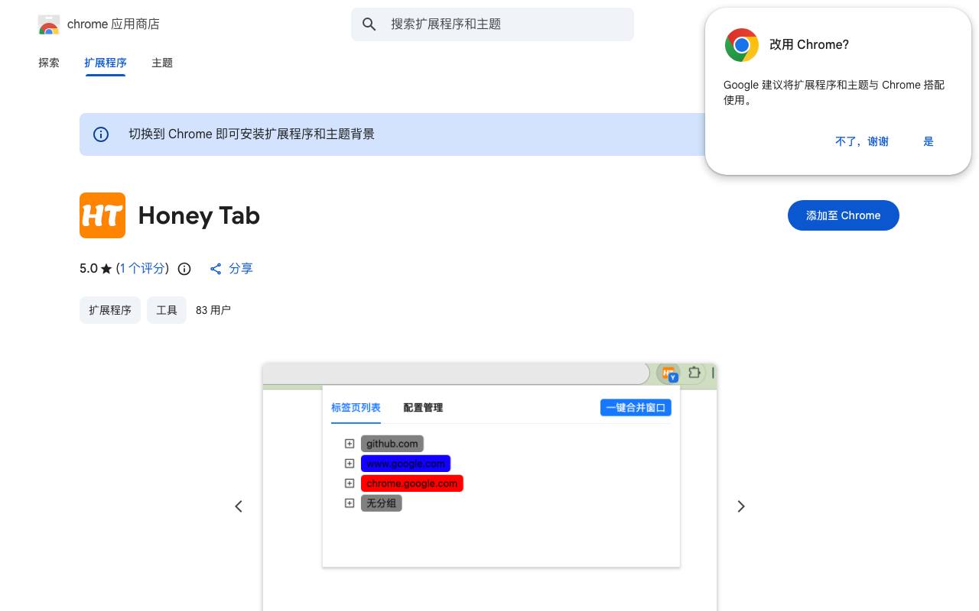The width and height of the screenshot is (979, 611).
Task: Click the info icon in blue banner
Action: [x=101, y=134]
